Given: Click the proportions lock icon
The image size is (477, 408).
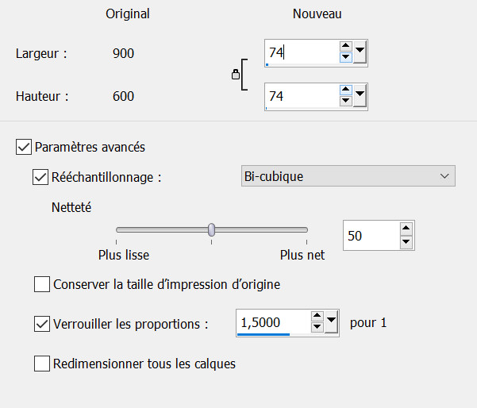Looking at the screenshot, I should pyautogui.click(x=235, y=75).
